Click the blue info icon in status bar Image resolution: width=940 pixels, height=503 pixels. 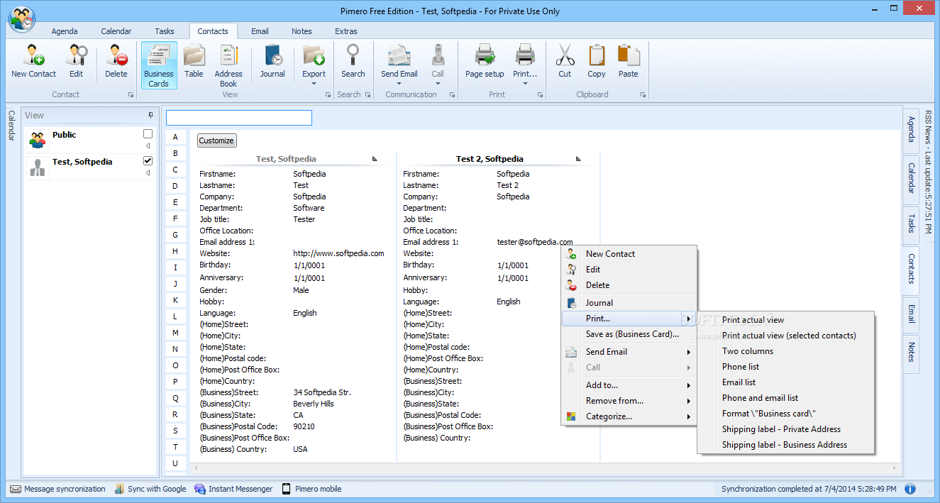[x=910, y=489]
